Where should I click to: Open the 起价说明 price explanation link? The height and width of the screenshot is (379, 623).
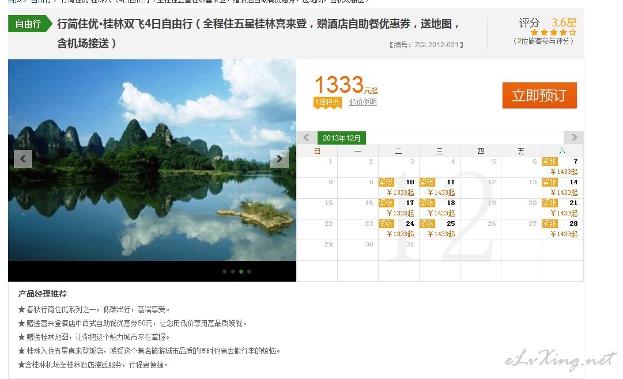tap(363, 102)
